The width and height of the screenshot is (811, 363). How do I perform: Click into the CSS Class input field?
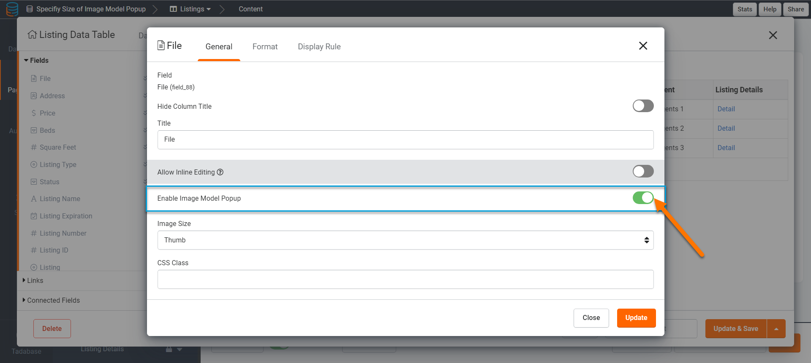coord(405,279)
